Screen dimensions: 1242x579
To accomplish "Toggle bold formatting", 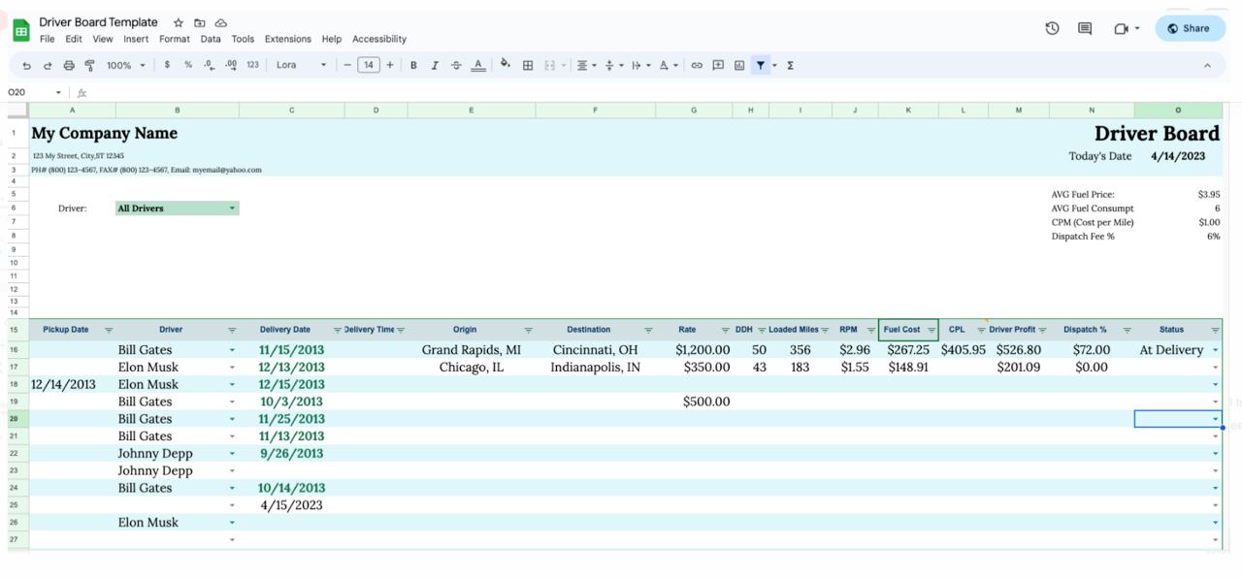I will pos(413,65).
